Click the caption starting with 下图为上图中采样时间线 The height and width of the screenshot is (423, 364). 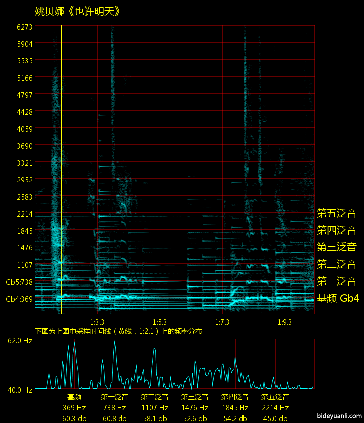[x=119, y=331]
